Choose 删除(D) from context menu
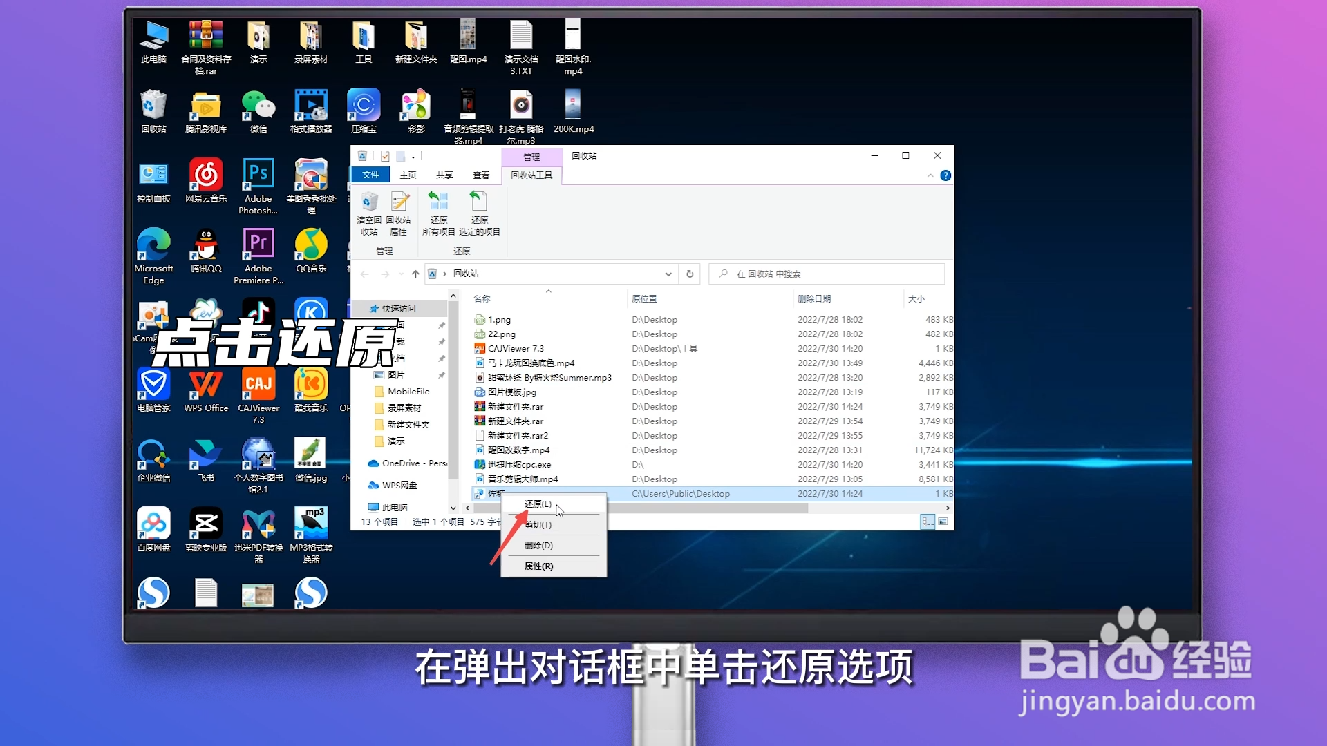 pos(538,545)
